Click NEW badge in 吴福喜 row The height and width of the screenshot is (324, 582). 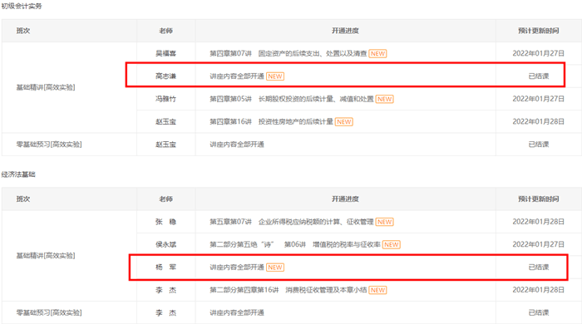[377, 53]
